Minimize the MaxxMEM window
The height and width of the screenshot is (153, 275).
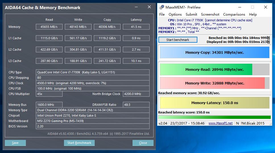[x=240, y=7]
